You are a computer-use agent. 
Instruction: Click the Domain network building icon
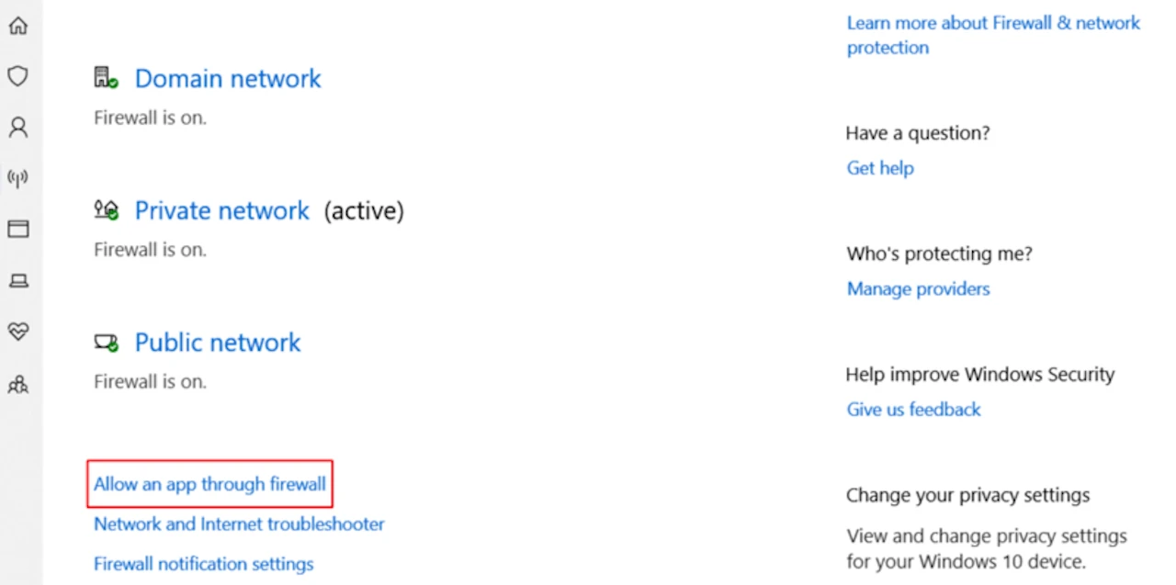(x=106, y=78)
